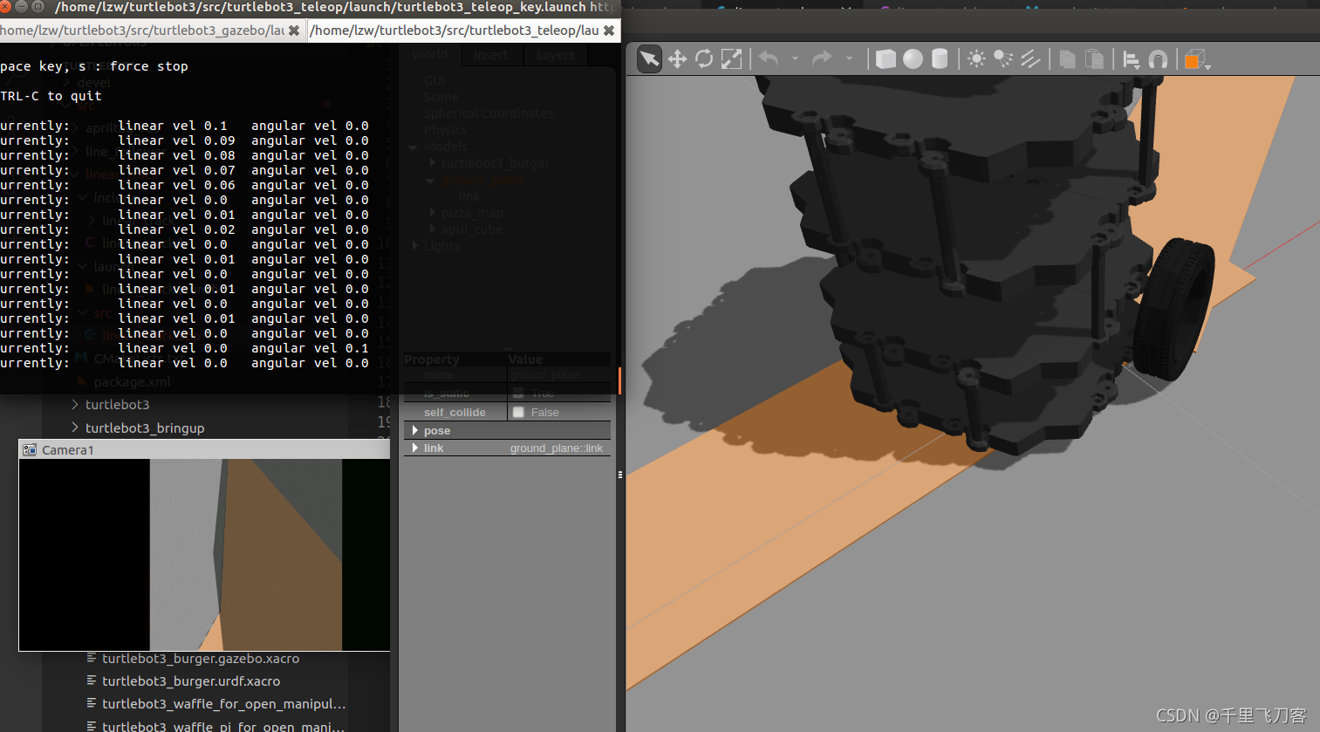Click the copy icon in Gazebo toolbar

1067,59
